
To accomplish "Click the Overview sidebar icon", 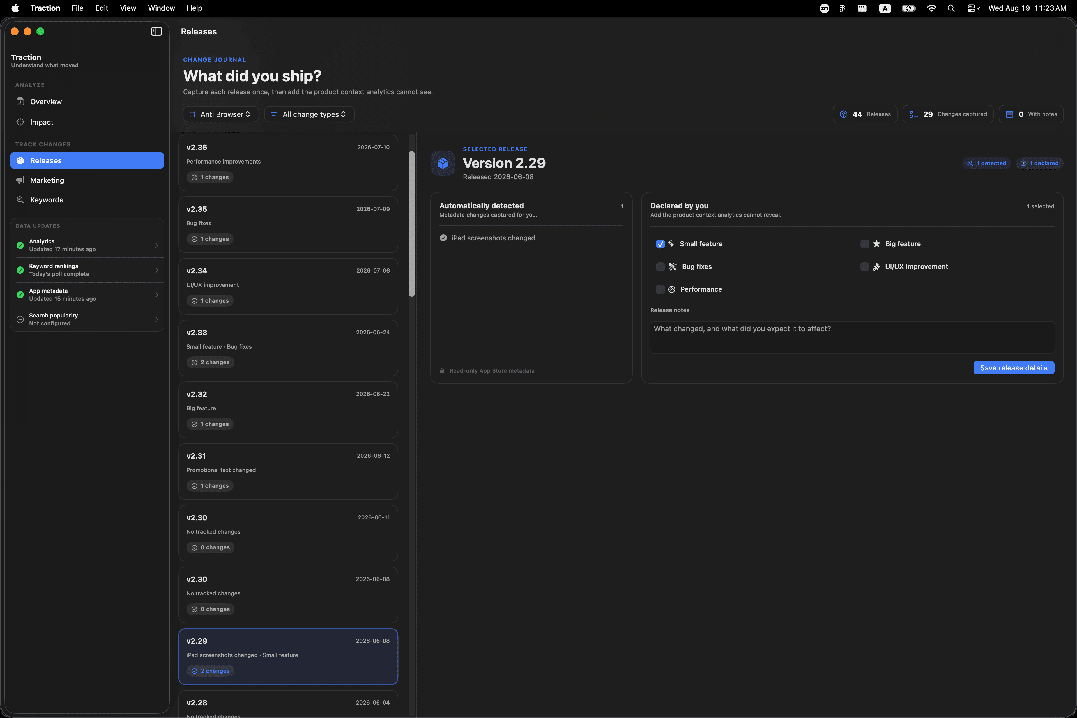I will point(20,102).
